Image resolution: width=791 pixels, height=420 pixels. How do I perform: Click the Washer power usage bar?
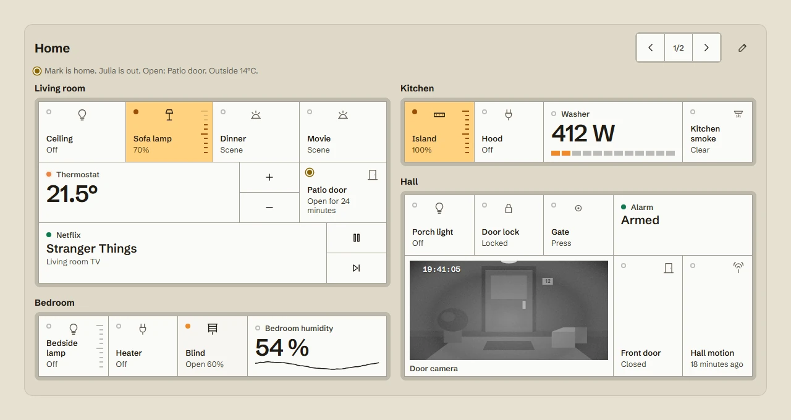pyautogui.click(x=613, y=153)
